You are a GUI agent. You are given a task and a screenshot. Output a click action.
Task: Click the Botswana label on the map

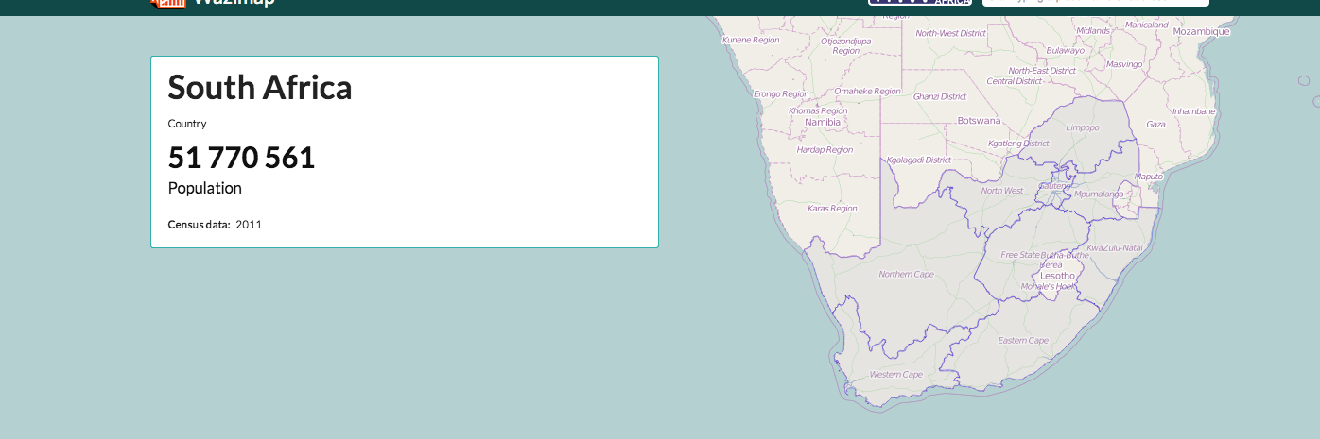pyautogui.click(x=979, y=121)
